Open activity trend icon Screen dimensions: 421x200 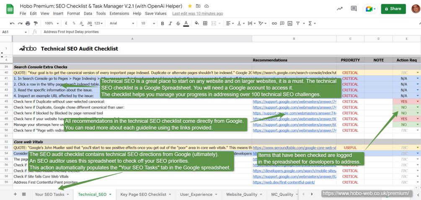tap(340, 9)
